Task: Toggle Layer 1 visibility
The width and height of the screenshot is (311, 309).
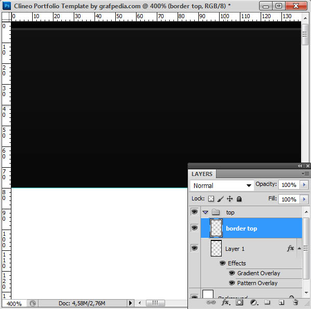Action: coord(194,248)
